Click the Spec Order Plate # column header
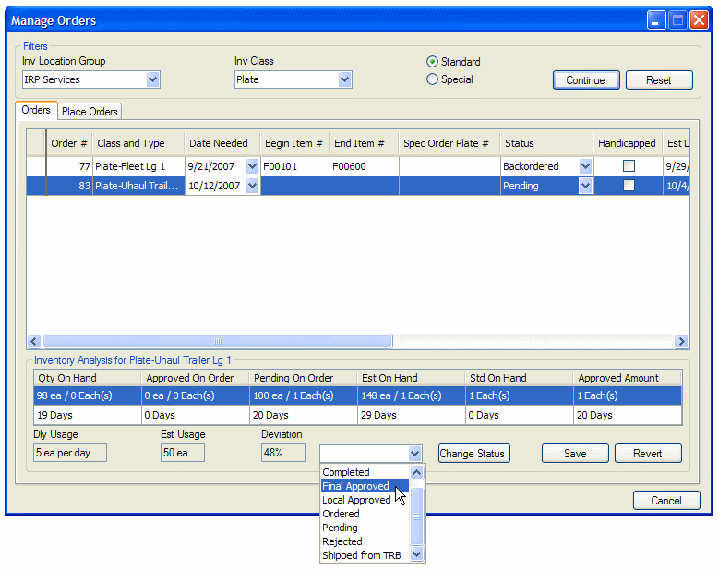This screenshot has height=571, width=719. tap(449, 143)
